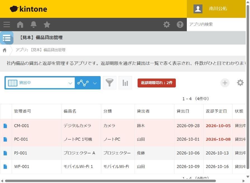
Task: Click the user avatar icon
Action: tap(198, 9)
